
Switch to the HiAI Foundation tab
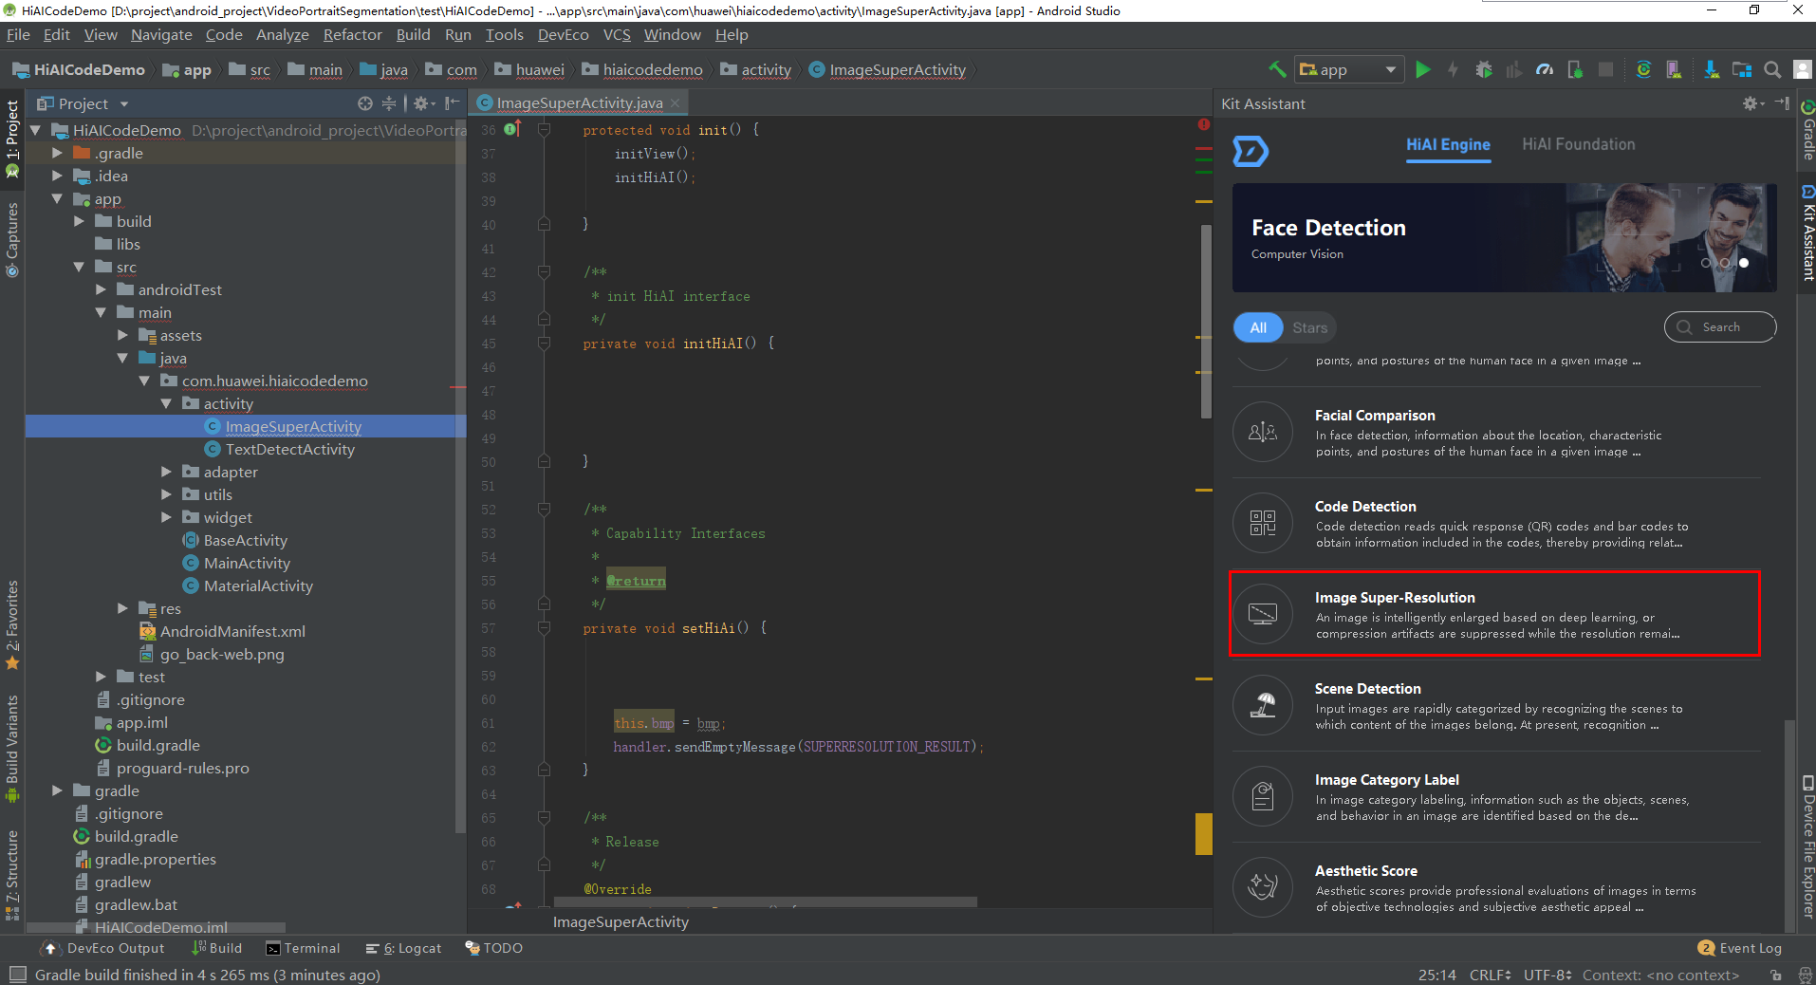(x=1578, y=144)
